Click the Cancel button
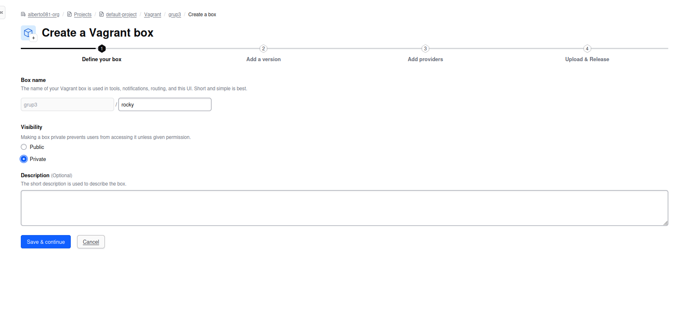 pyautogui.click(x=91, y=242)
